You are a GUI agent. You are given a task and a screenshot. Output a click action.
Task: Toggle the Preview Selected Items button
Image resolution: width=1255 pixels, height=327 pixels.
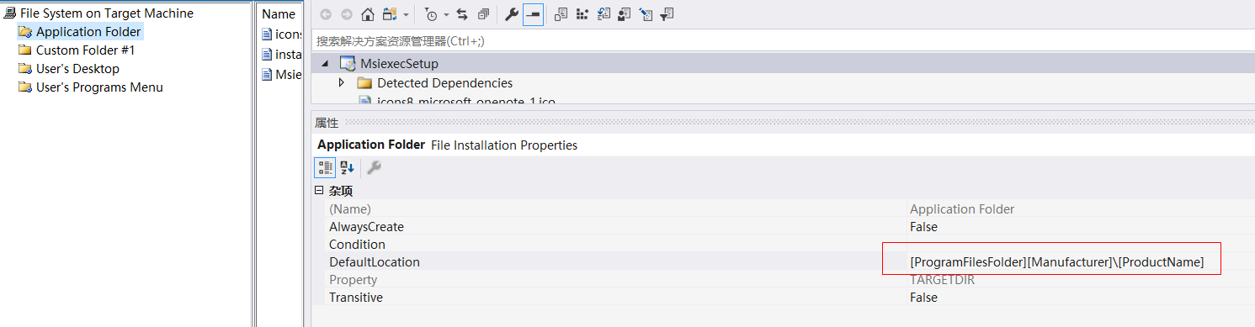click(x=533, y=14)
